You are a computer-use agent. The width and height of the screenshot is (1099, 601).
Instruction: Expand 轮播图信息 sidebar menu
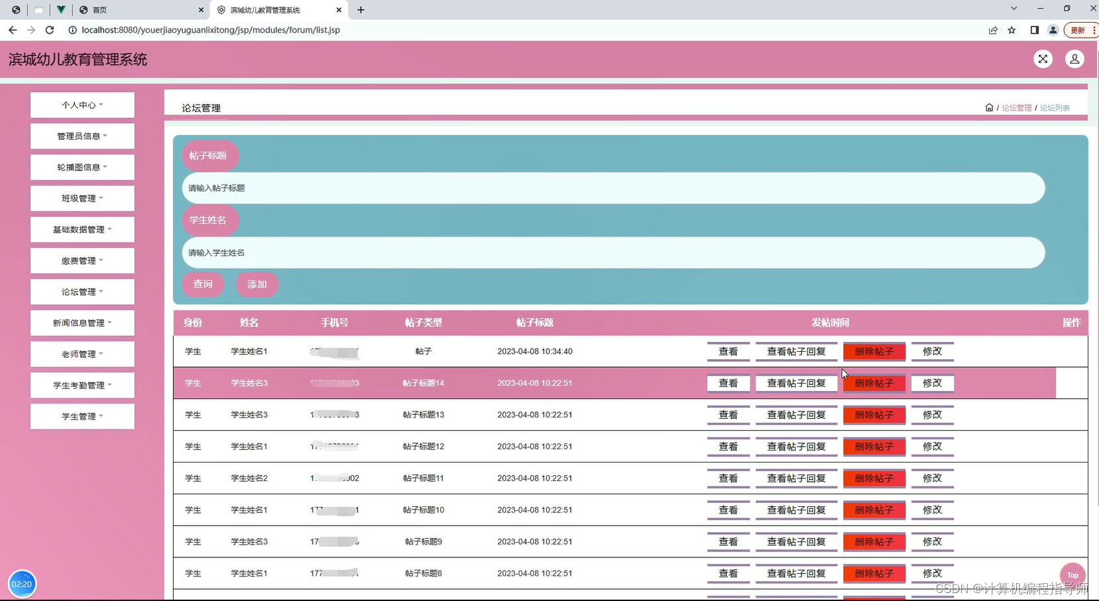tap(82, 167)
